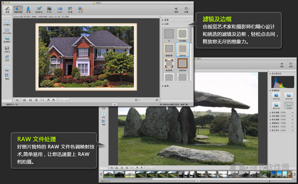Set zoom to 1:1 actual size
Viewport: 298px width, 184px height.
tap(42, 100)
